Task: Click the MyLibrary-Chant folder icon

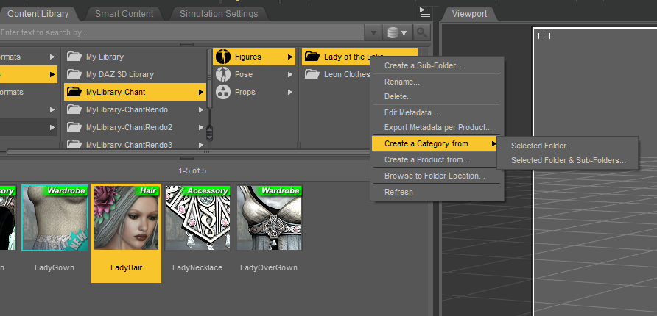Action: pyautogui.click(x=74, y=92)
